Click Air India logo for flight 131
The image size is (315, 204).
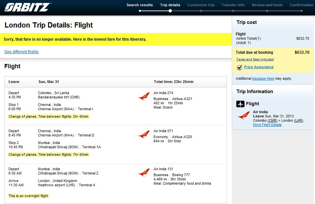click(144, 173)
